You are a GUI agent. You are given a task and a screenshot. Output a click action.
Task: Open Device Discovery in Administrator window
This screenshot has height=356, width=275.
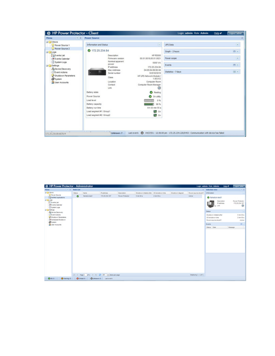point(57,212)
